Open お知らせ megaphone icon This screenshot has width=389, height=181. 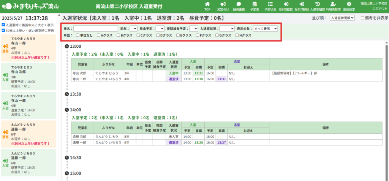223,4
